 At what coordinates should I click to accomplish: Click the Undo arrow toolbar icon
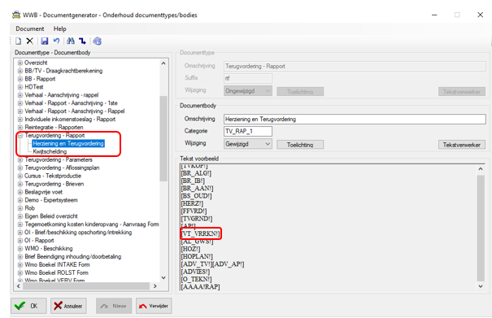click(x=56, y=41)
